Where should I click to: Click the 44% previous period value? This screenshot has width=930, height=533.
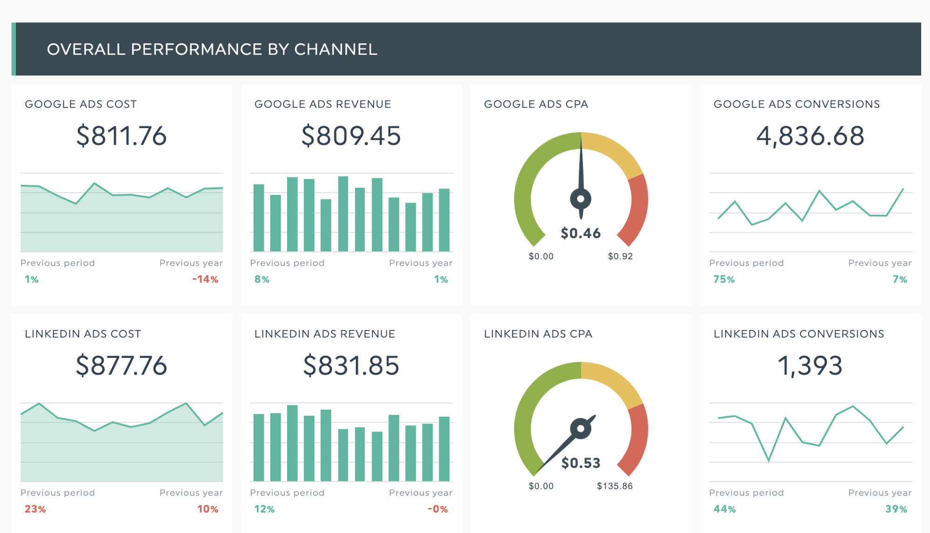click(x=724, y=509)
